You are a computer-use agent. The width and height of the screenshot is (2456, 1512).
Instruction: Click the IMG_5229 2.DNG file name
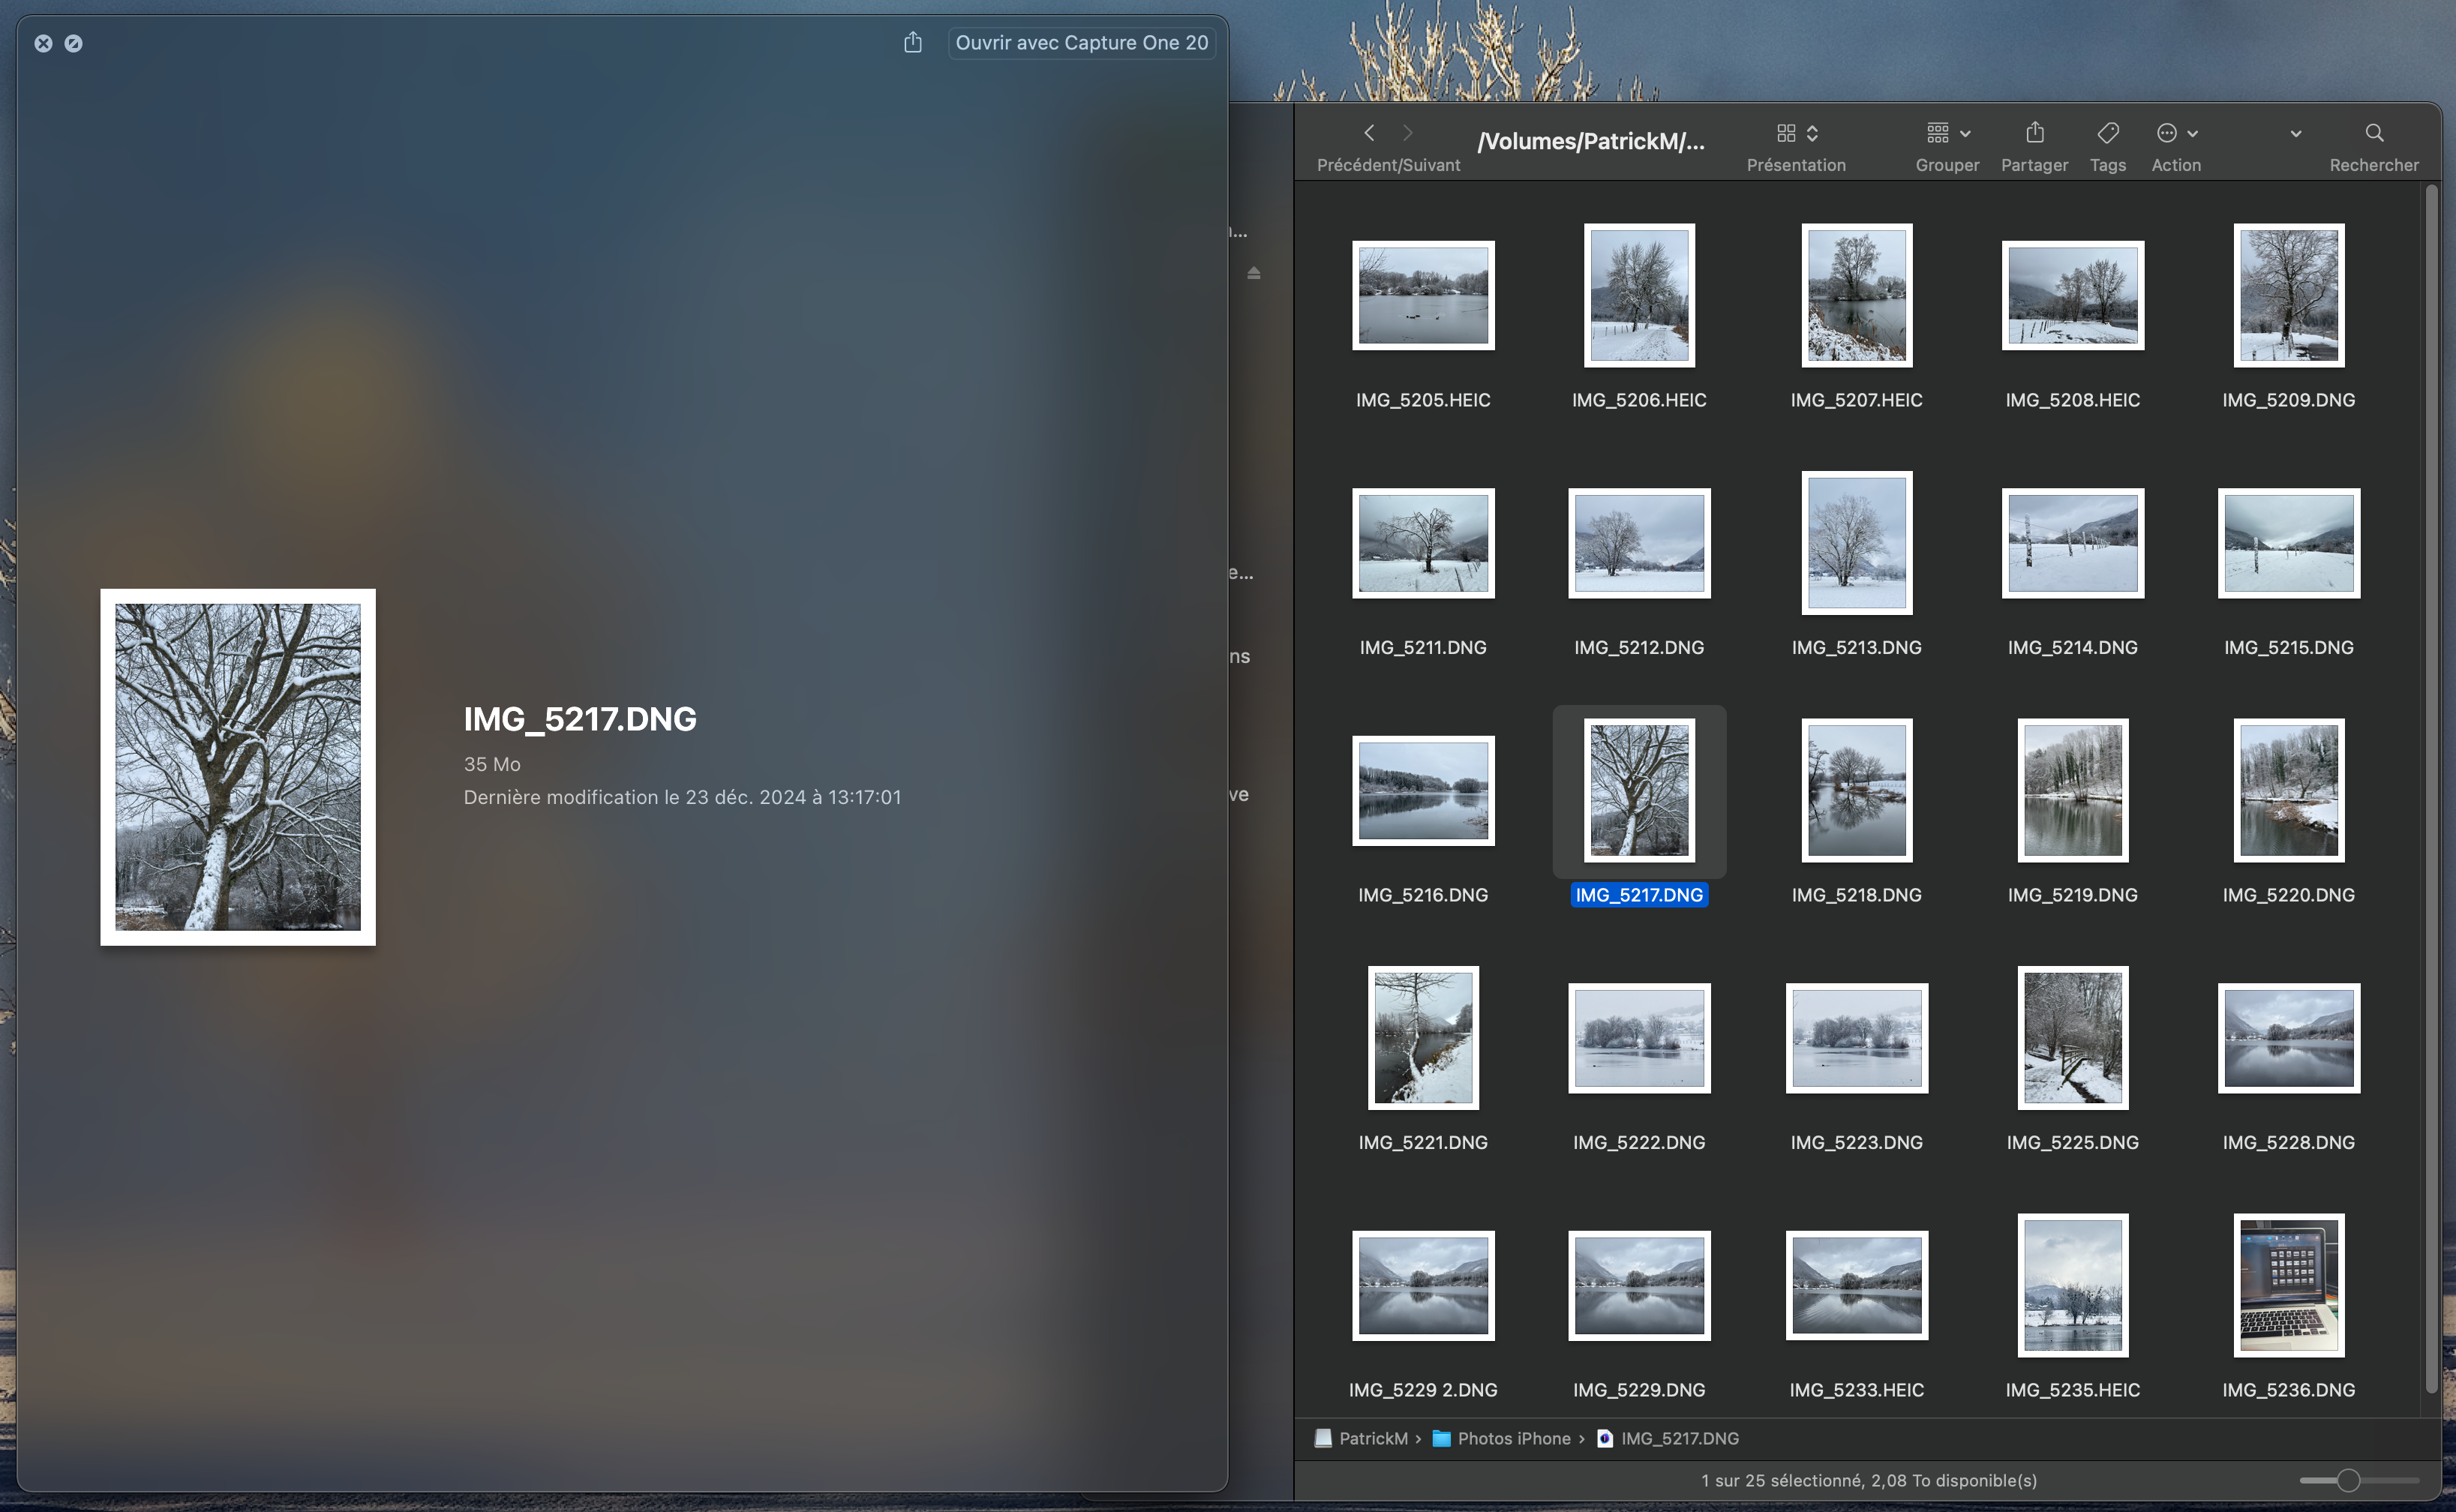(x=1423, y=1390)
